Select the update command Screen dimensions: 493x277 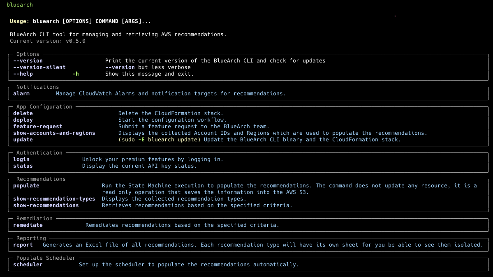(x=23, y=139)
